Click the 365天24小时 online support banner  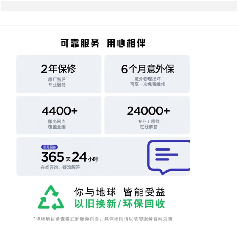tap(103, 157)
